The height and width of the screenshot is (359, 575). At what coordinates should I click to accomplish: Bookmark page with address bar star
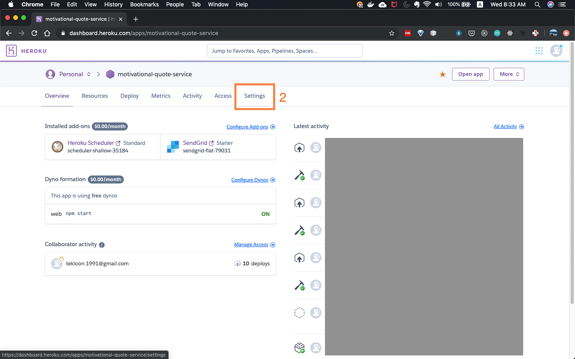click(391, 33)
